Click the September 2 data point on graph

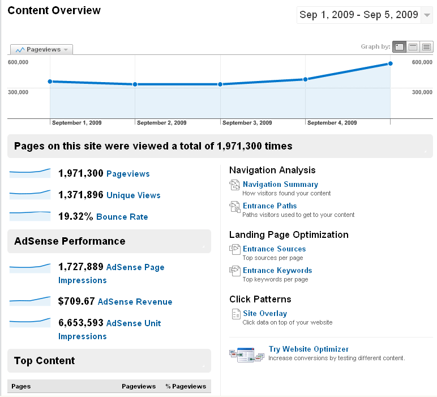(135, 84)
